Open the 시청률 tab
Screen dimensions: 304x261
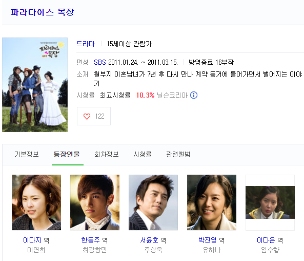point(143,154)
